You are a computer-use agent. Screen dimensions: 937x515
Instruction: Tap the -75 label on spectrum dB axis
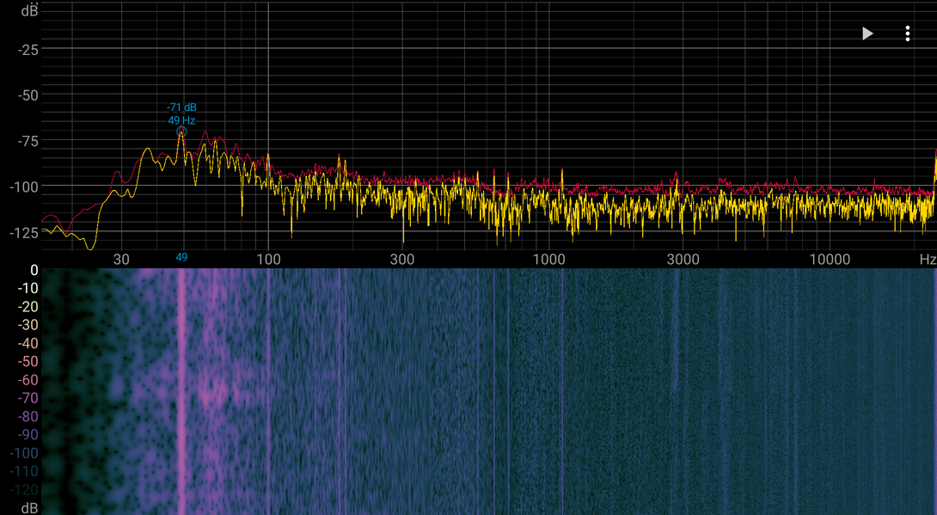(28, 141)
